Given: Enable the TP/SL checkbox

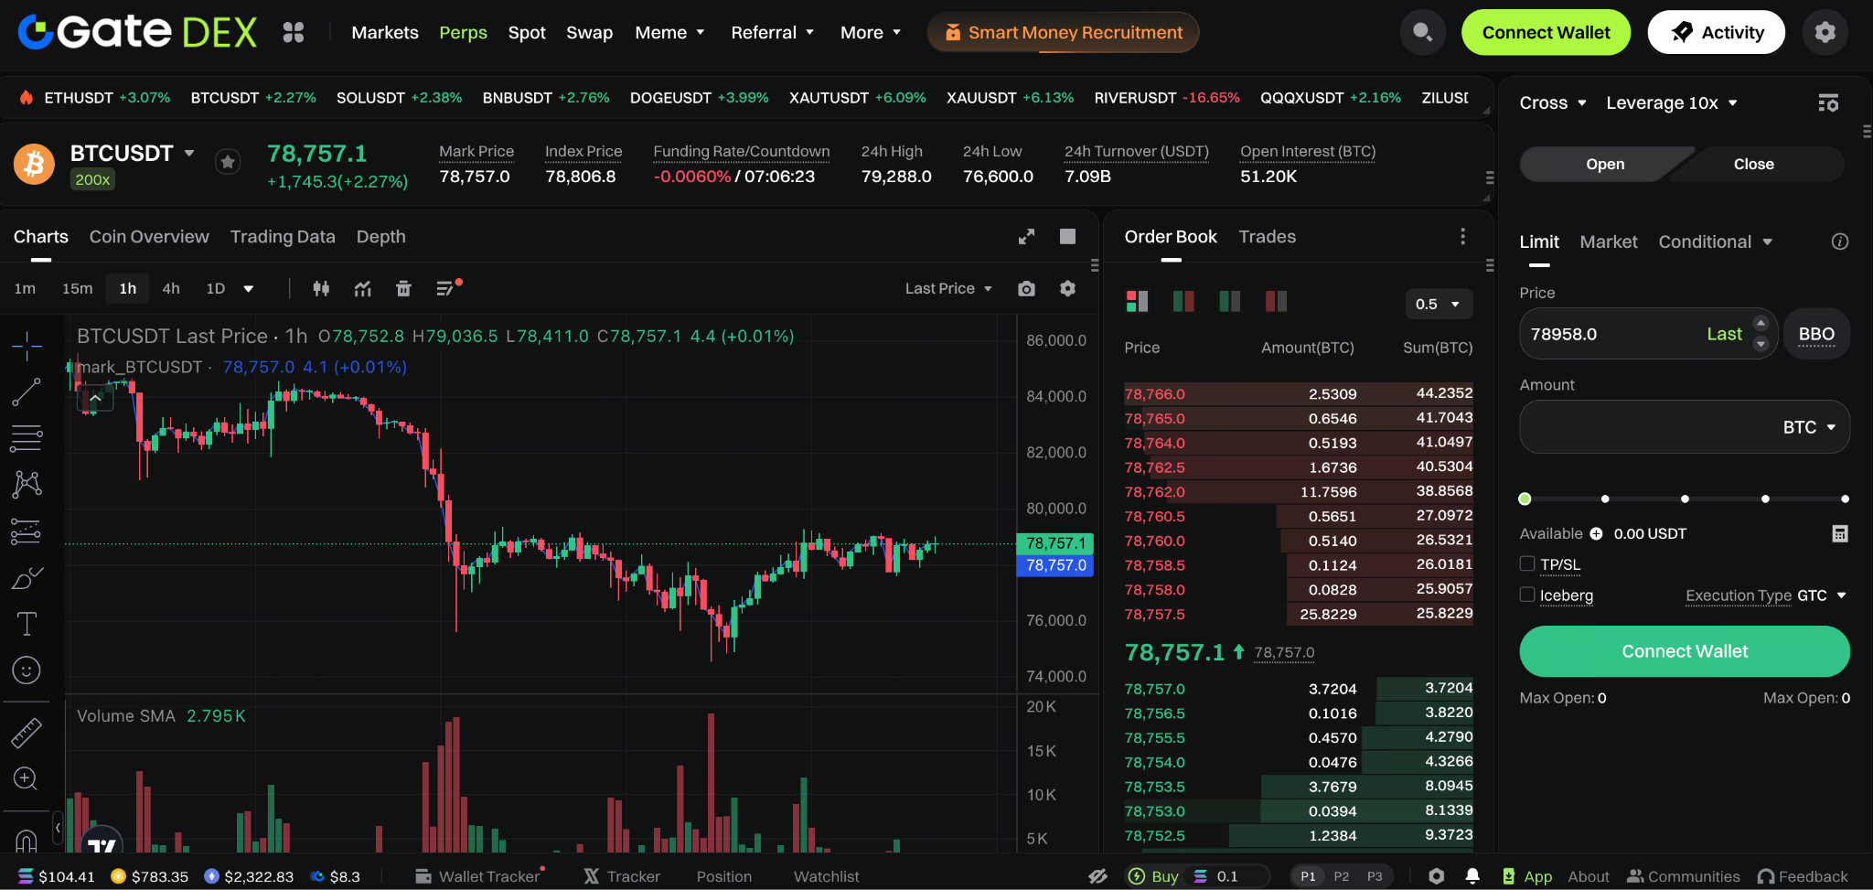Looking at the screenshot, I should [1527, 563].
